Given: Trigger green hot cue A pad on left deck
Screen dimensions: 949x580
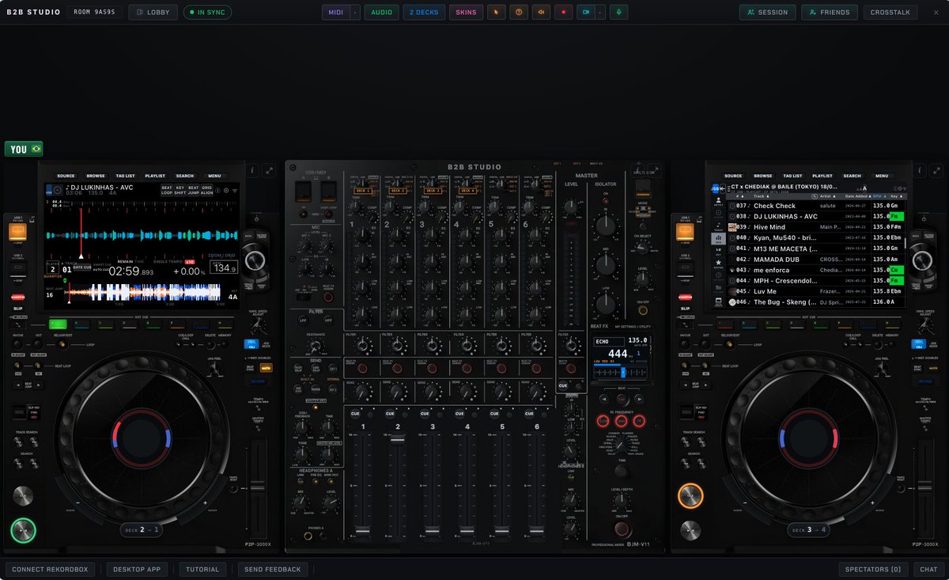Looking at the screenshot, I should tap(58, 324).
